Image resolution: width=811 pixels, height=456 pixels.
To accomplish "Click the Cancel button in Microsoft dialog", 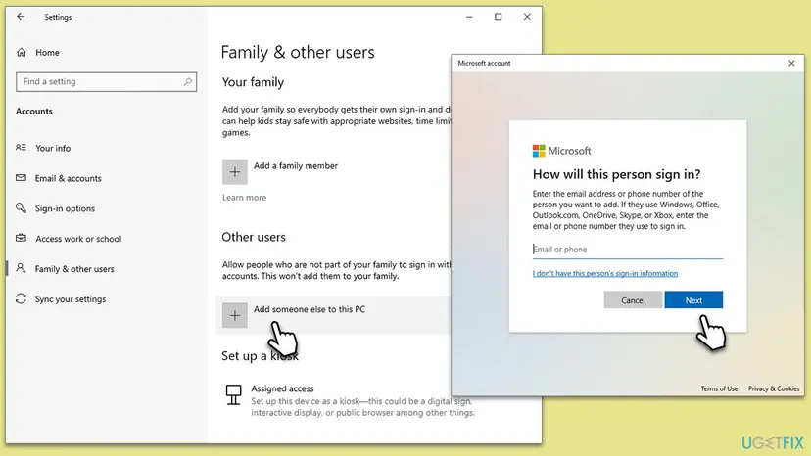I will [633, 299].
